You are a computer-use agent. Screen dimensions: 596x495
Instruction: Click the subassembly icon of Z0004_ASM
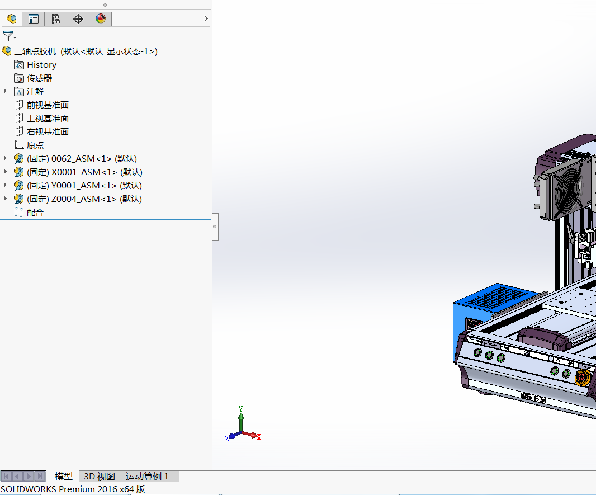click(18, 199)
